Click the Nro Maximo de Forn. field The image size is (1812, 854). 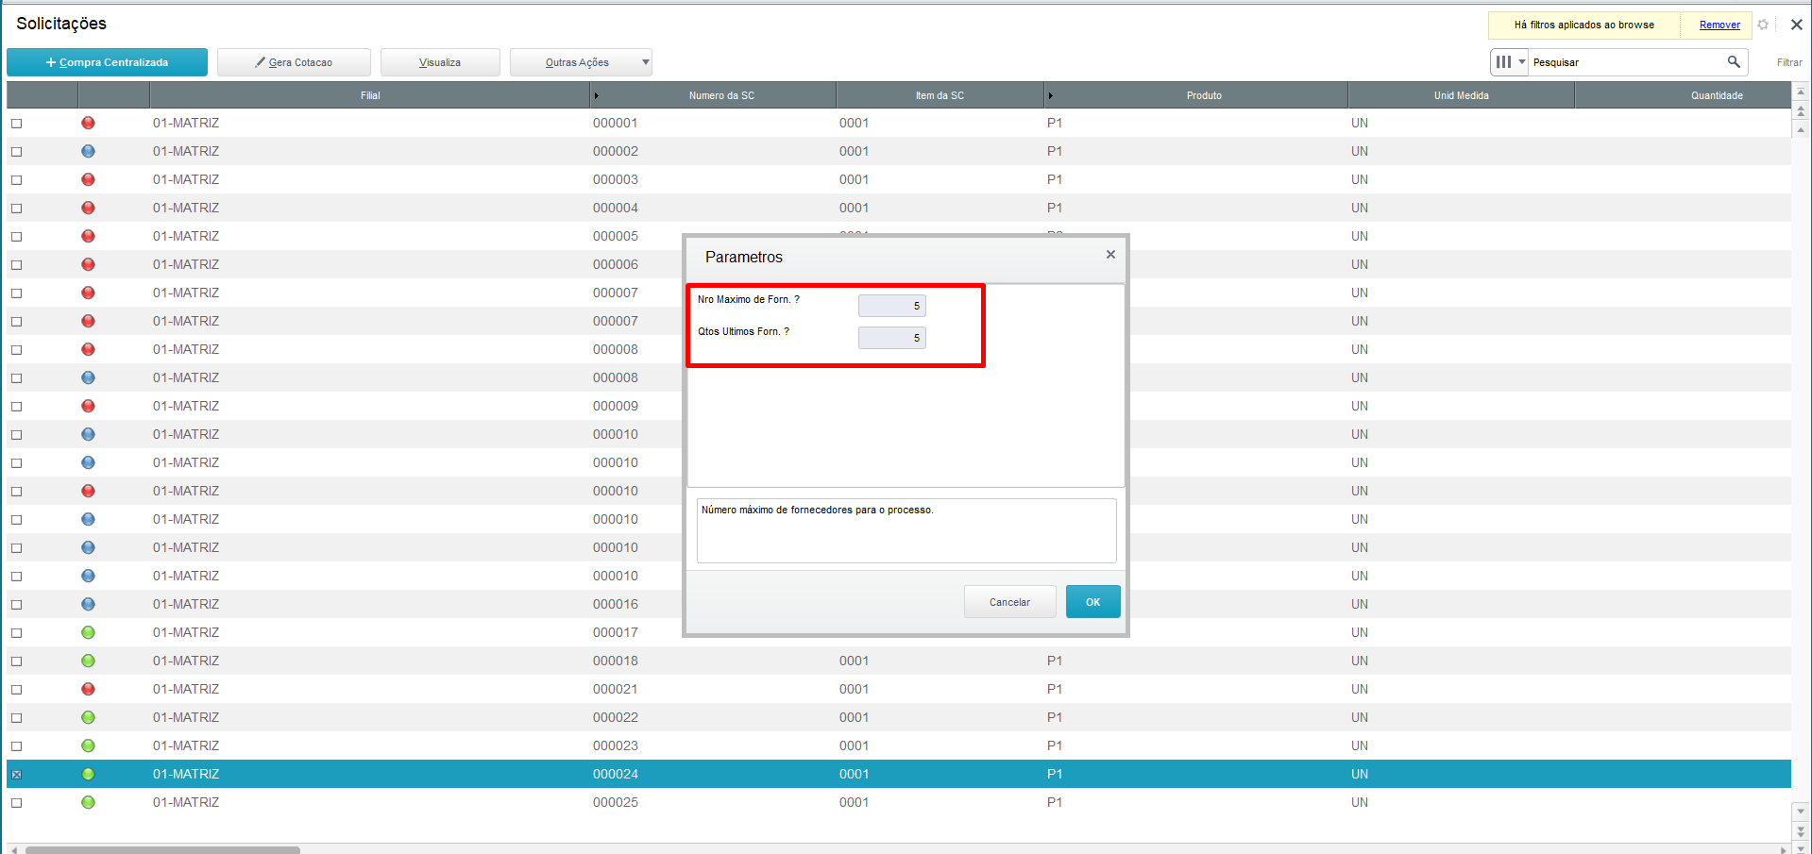tap(891, 306)
